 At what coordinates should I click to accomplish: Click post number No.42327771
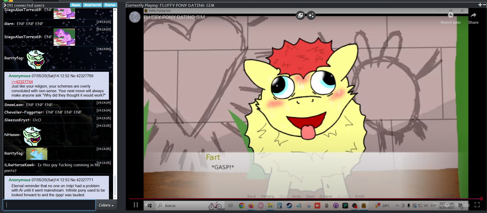(82, 180)
